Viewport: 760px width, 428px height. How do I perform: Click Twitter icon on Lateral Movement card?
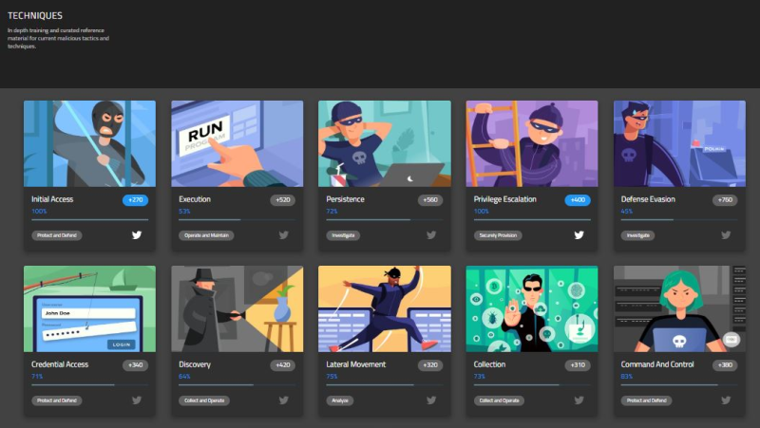431,400
